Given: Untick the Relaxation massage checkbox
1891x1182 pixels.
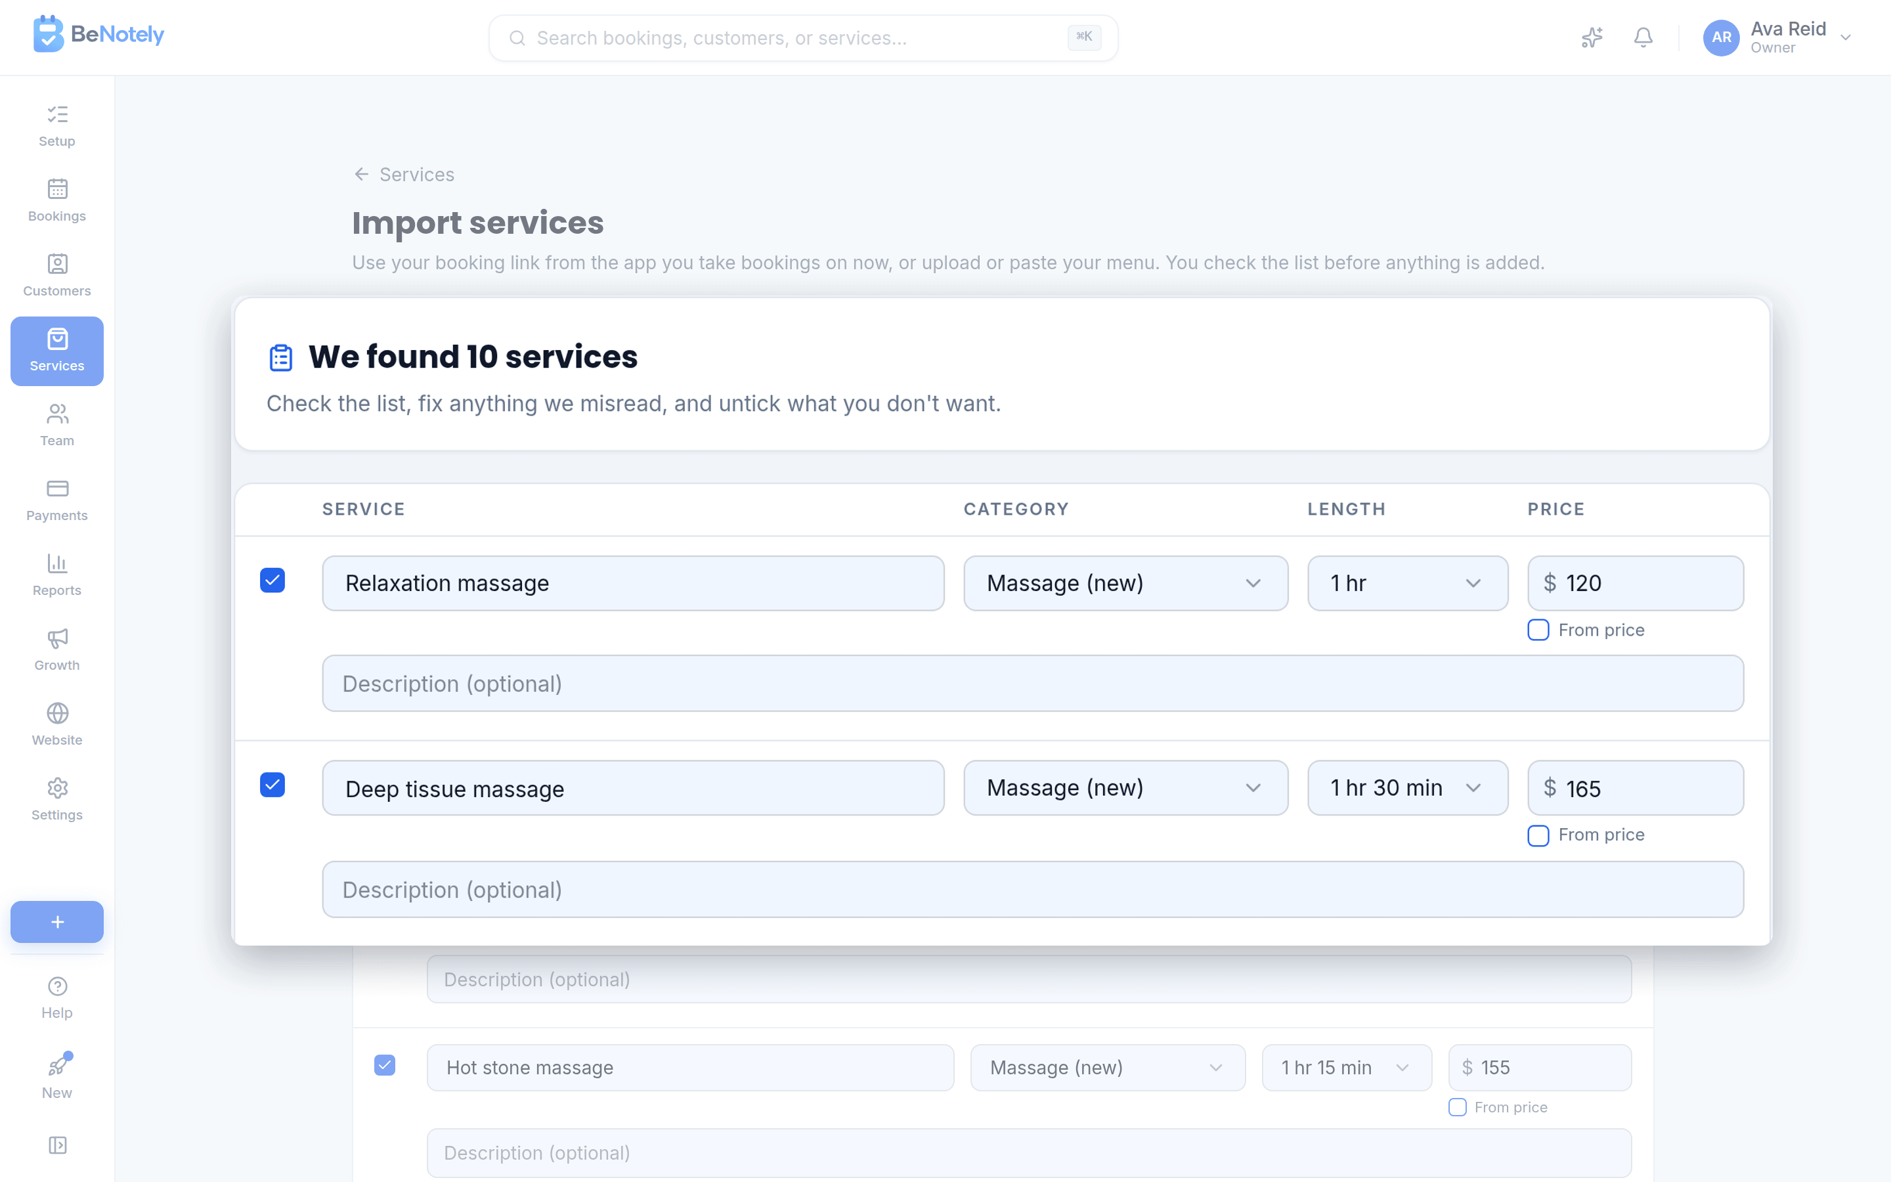Looking at the screenshot, I should click(x=272, y=580).
